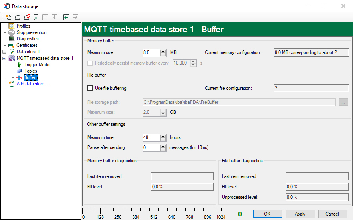Increase Pause after sending messages count
Image resolution: width=353 pixels, height=220 pixels.
[x=163, y=146]
